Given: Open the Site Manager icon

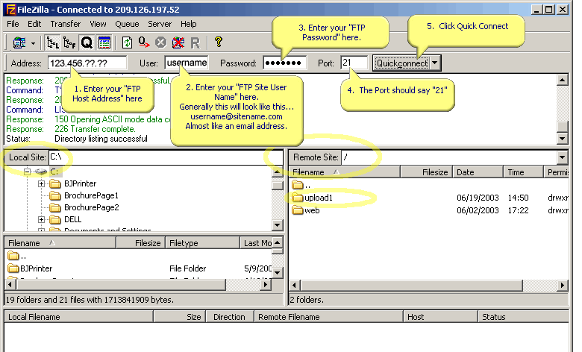Looking at the screenshot, I should tap(19, 43).
